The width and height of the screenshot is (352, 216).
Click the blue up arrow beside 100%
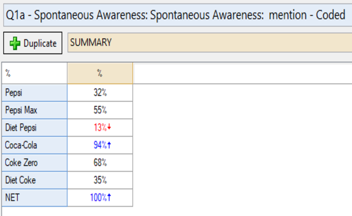tap(109, 198)
